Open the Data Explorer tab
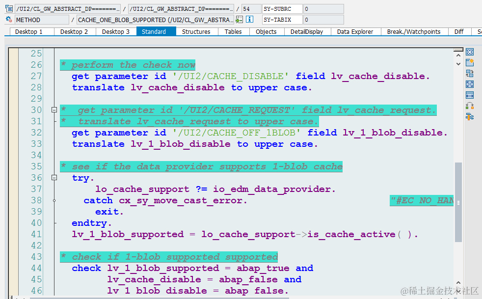This screenshot has height=299, width=482. [356, 32]
